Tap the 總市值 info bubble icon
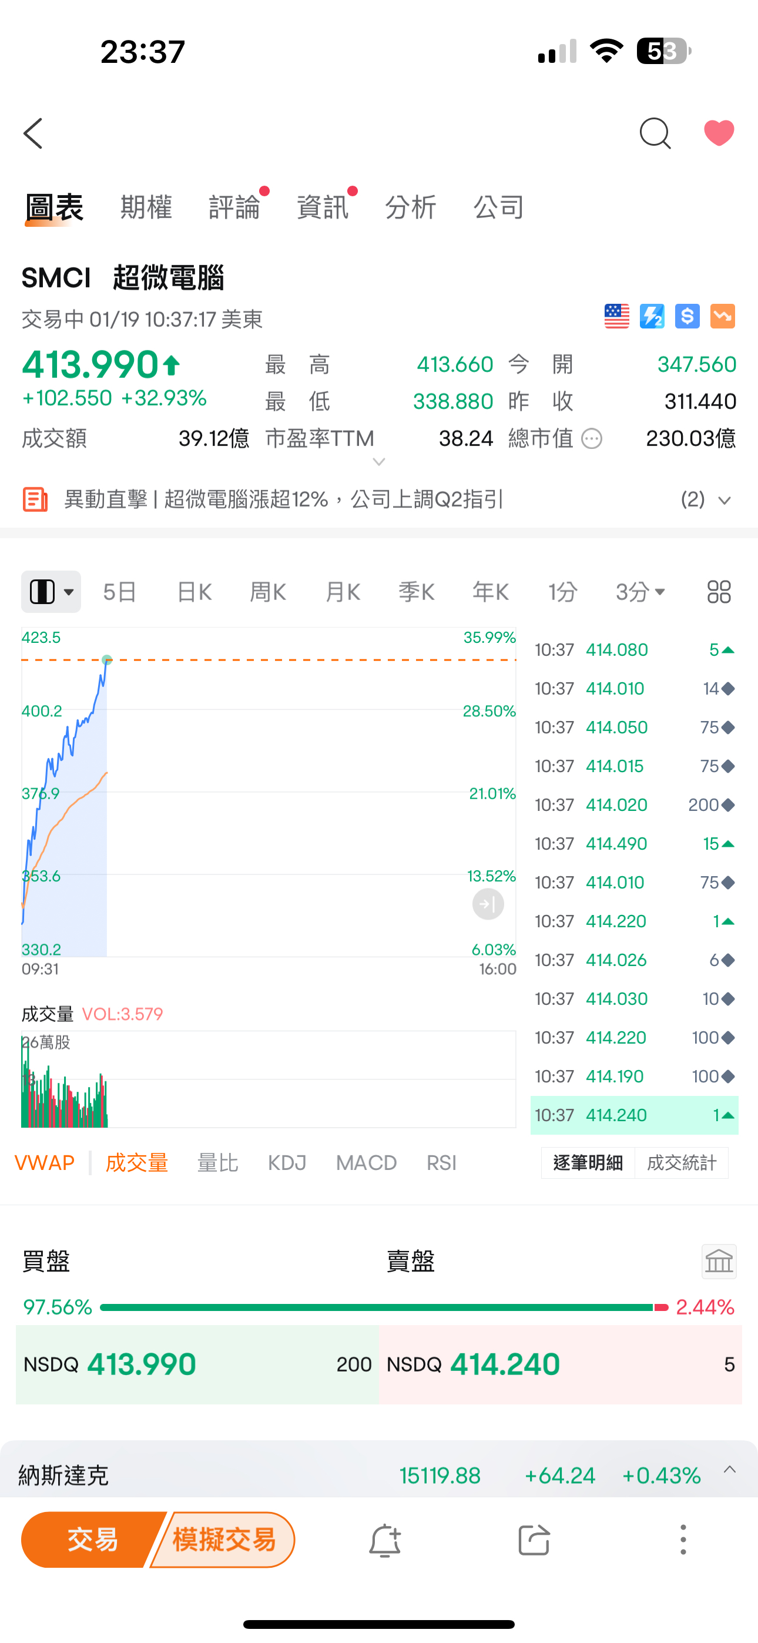 pos(592,439)
